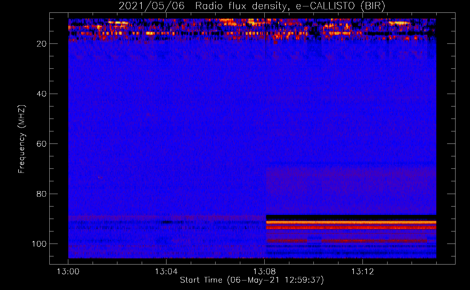Click the 100 frequency tick label
The width and height of the screenshot is (470, 290).
pos(39,244)
